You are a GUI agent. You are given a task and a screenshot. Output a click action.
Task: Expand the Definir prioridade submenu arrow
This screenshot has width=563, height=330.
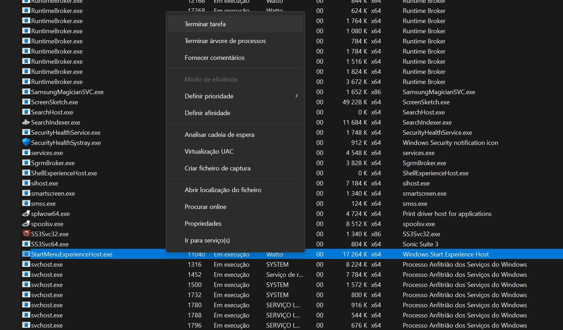(296, 96)
